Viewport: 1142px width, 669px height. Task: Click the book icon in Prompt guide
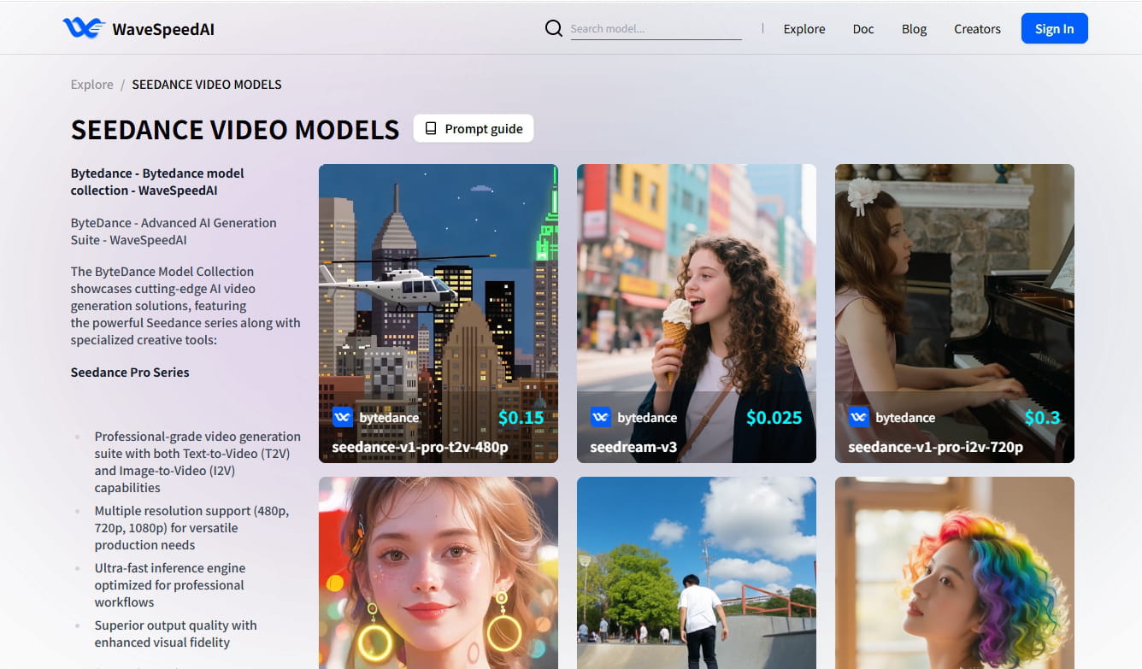[431, 129]
